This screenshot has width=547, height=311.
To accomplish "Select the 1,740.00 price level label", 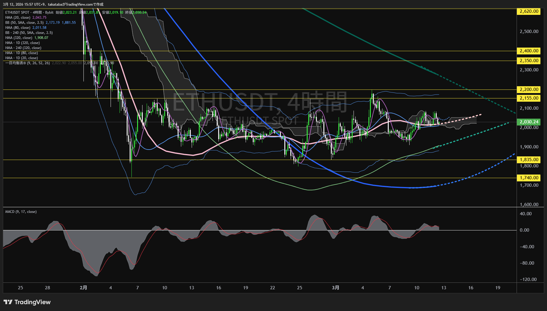I will pyautogui.click(x=529, y=178).
